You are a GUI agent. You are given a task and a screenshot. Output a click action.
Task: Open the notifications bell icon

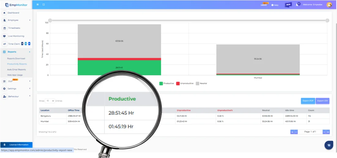tap(298, 5)
